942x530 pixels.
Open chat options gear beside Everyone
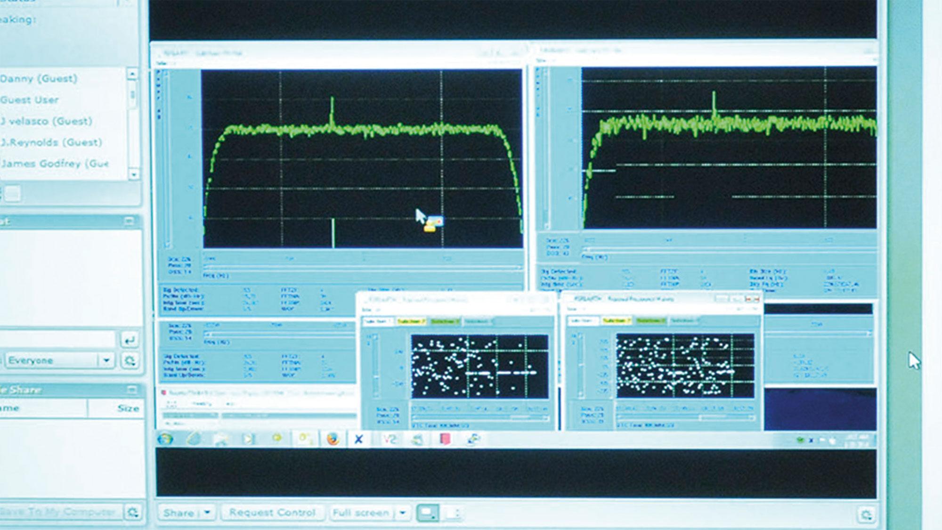(x=130, y=361)
